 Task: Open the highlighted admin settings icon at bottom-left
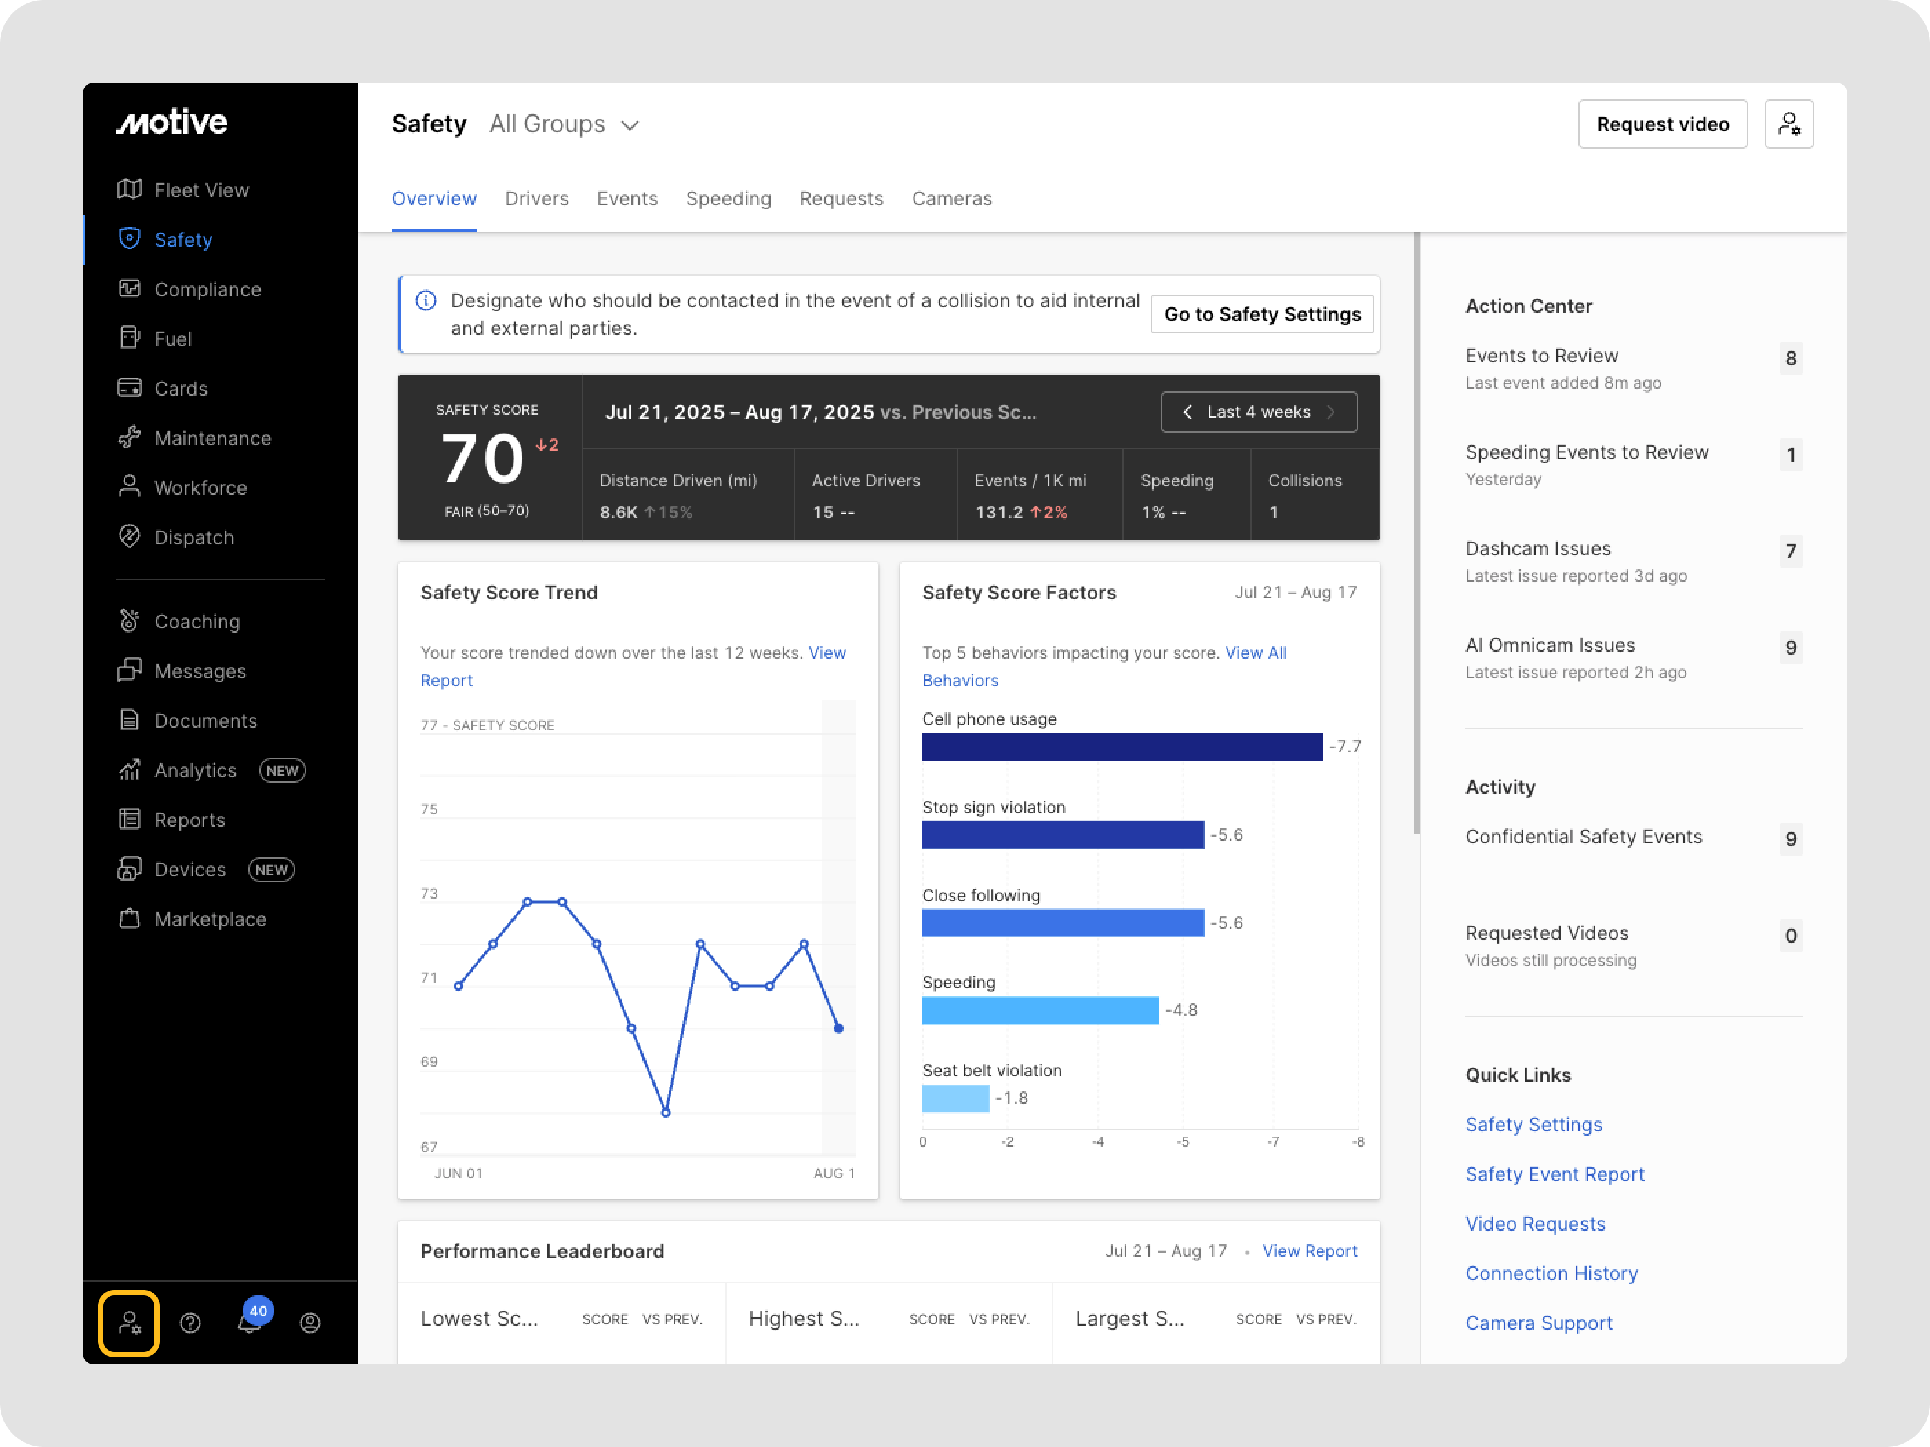coord(129,1323)
